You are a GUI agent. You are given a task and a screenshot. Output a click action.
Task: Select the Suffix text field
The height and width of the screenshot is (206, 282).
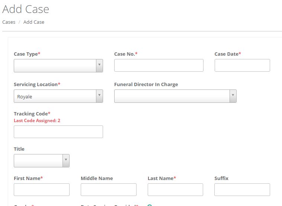click(242, 189)
